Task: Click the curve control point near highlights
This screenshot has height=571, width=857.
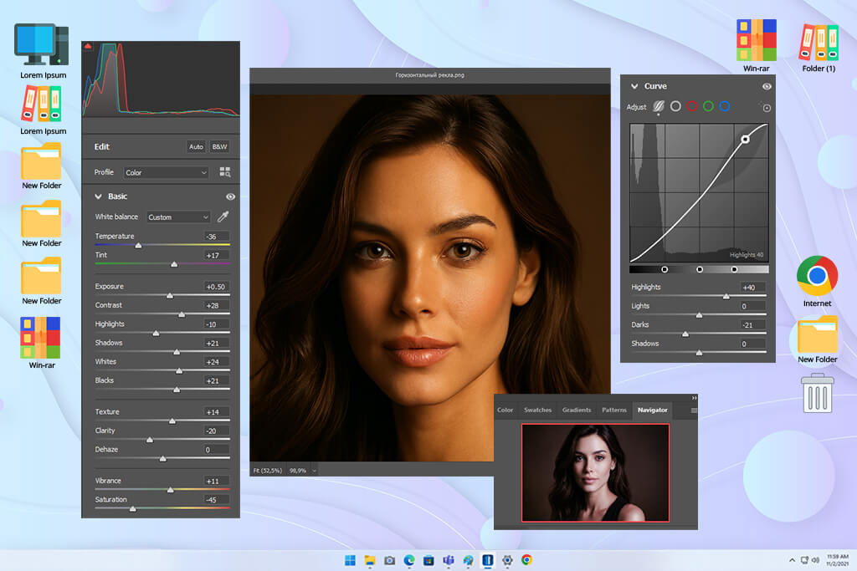Action: point(745,140)
